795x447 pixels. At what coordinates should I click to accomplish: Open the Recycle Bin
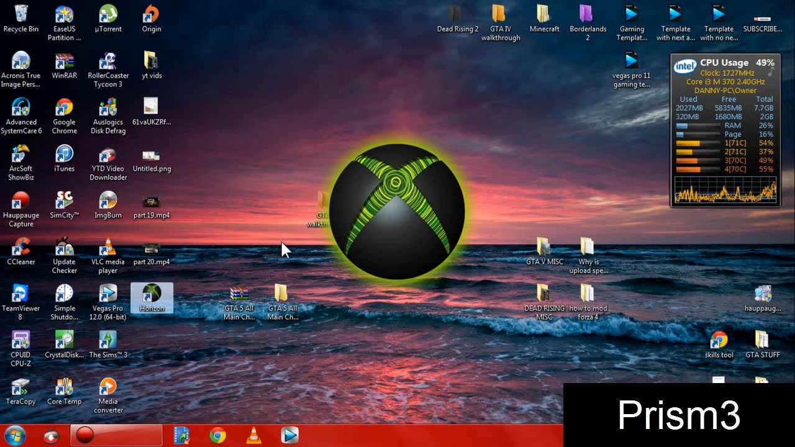[20, 19]
